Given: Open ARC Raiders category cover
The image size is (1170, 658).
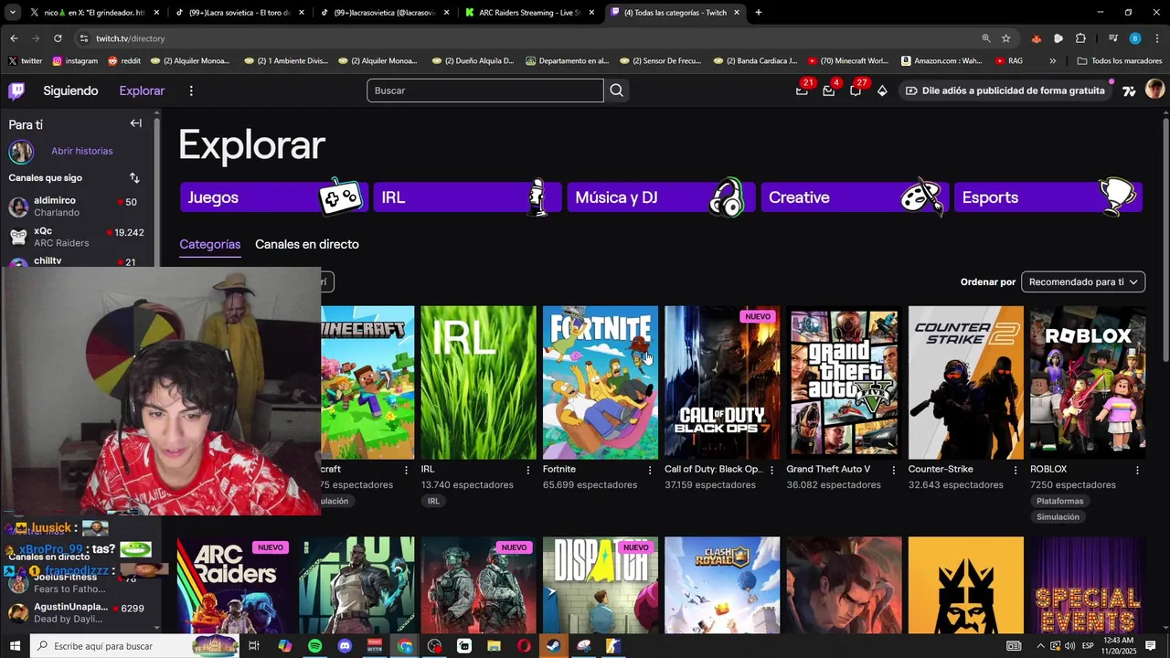Looking at the screenshot, I should (x=235, y=583).
